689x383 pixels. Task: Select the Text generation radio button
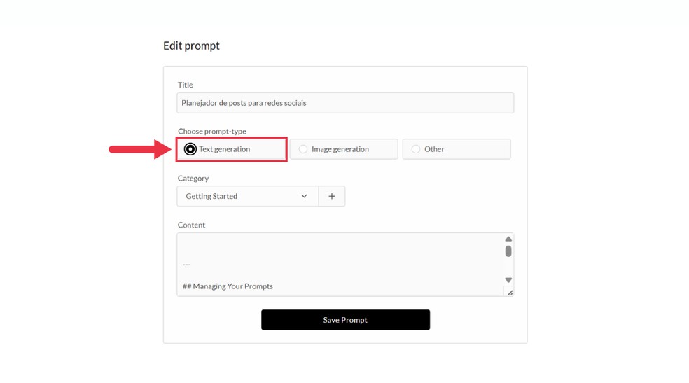(190, 149)
